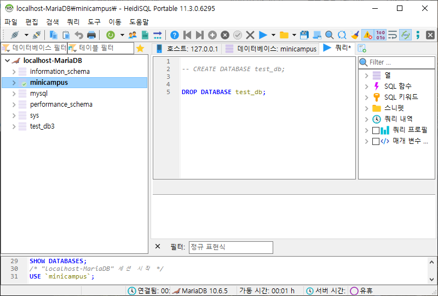This screenshot has height=296, width=438.
Task: Click the 데이터베이스 필터 input
Action: (x=34, y=48)
